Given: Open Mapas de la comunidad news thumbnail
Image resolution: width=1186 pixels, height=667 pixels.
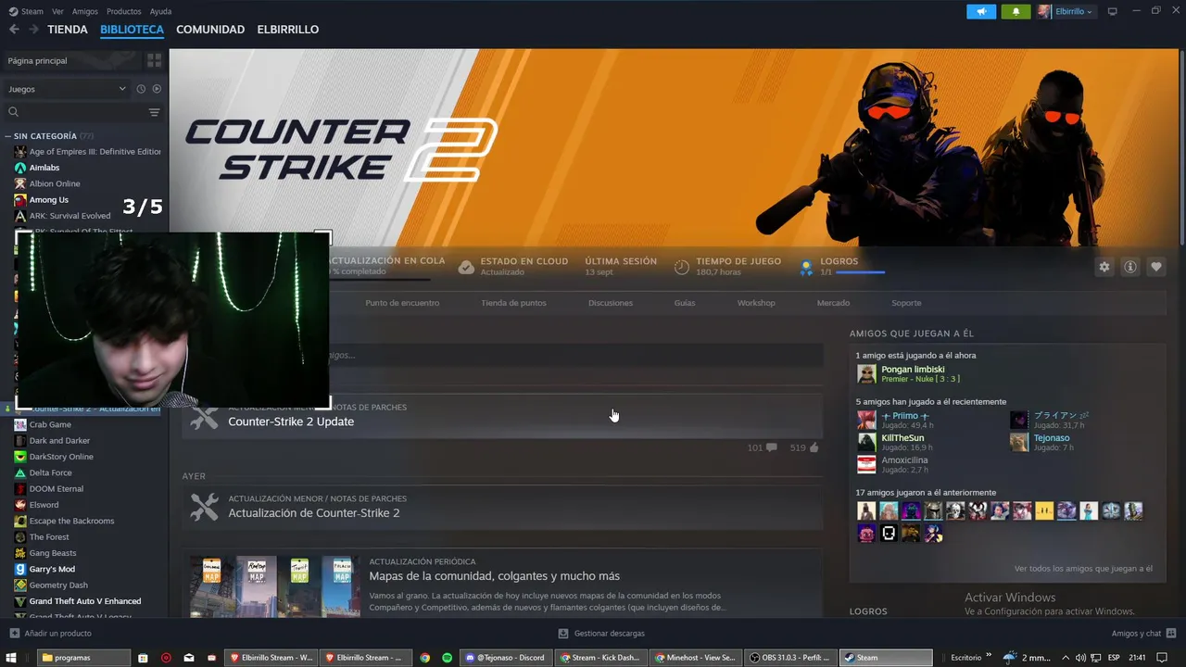Looking at the screenshot, I should pyautogui.click(x=274, y=585).
